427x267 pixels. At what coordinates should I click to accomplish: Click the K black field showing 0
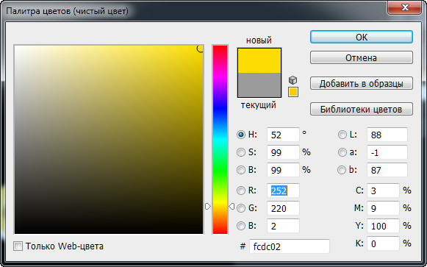[x=383, y=243]
